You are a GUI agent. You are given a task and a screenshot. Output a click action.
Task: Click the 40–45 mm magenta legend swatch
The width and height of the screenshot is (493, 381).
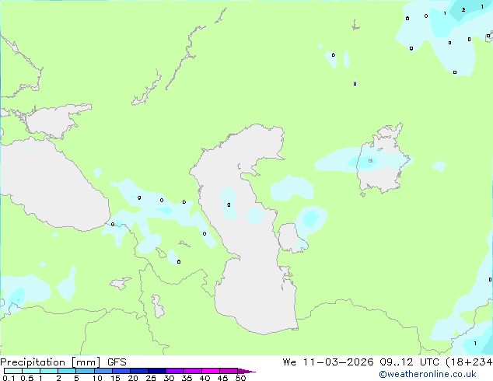[x=211, y=371]
